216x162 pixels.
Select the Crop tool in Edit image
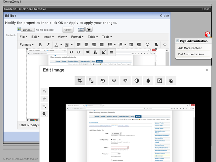tap(80, 81)
